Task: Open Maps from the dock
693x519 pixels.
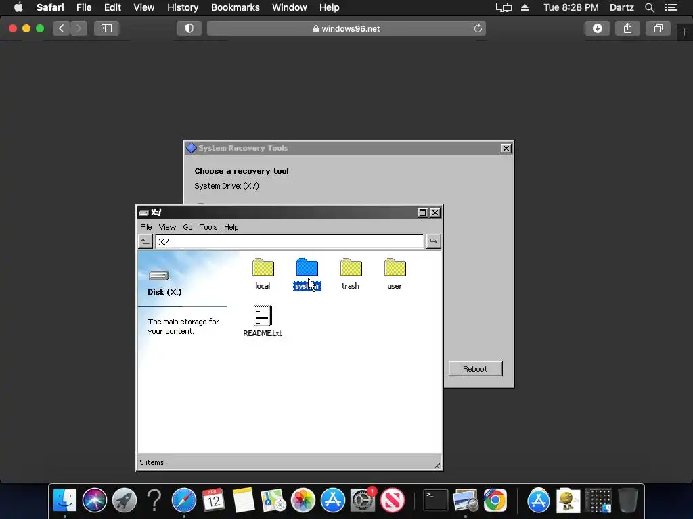Action: [273, 500]
